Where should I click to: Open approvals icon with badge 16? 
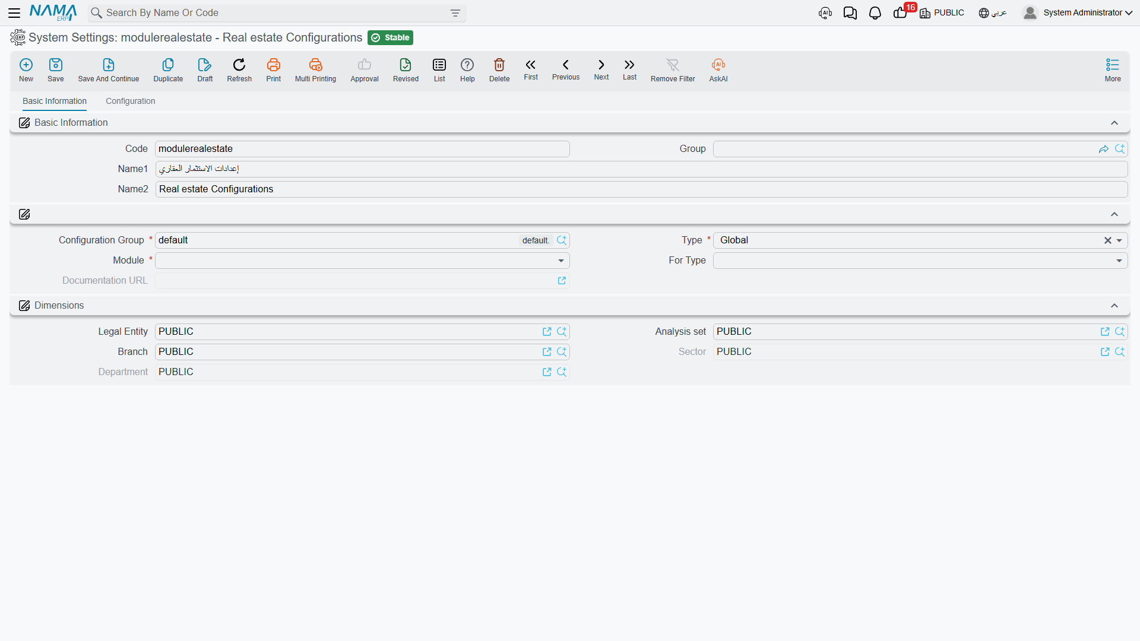(900, 12)
